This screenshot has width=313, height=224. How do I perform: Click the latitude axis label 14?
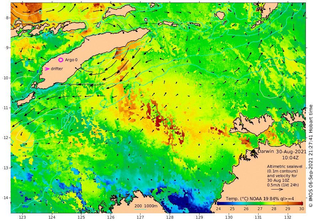[6, 198]
